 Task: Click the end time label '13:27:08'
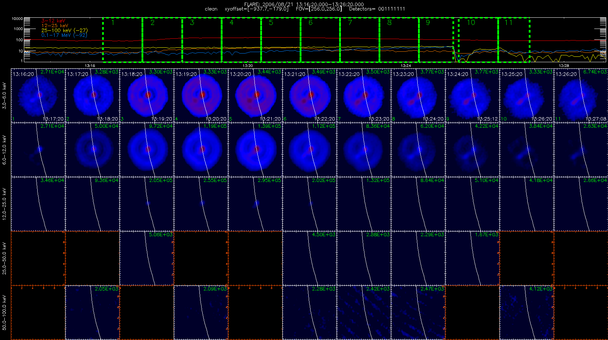(596, 119)
